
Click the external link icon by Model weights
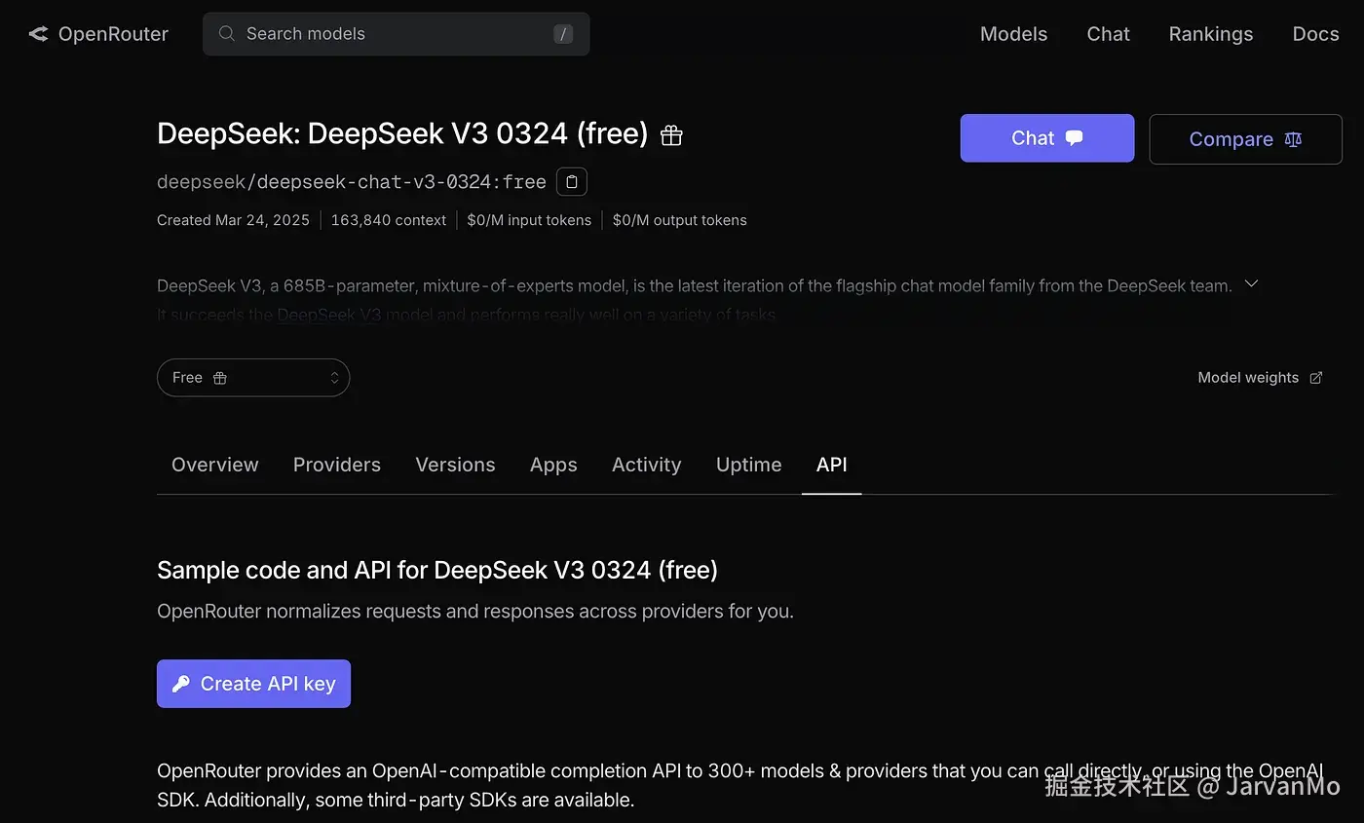1316,378
